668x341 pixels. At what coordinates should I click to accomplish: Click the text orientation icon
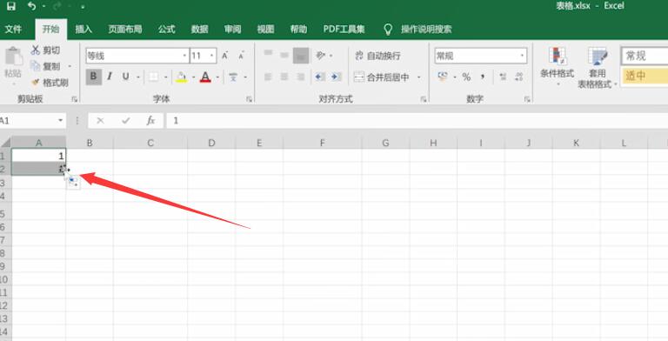click(321, 56)
